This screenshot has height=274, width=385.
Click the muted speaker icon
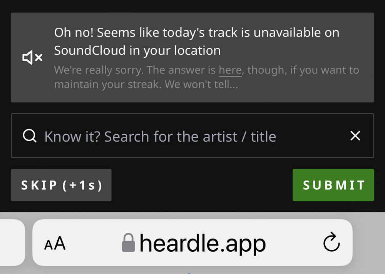[x=32, y=58]
